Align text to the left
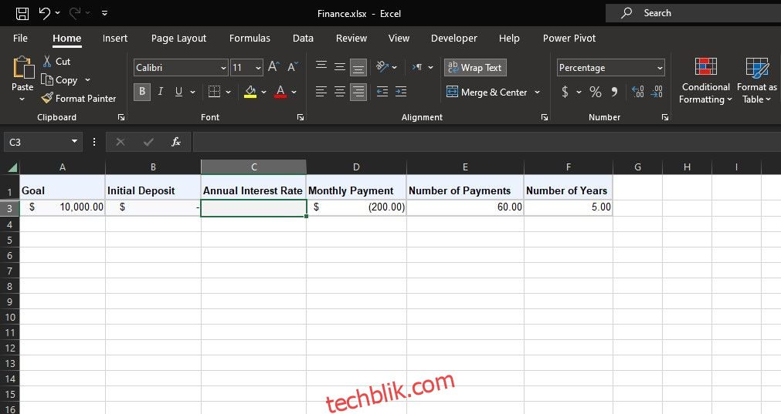 pyautogui.click(x=321, y=92)
